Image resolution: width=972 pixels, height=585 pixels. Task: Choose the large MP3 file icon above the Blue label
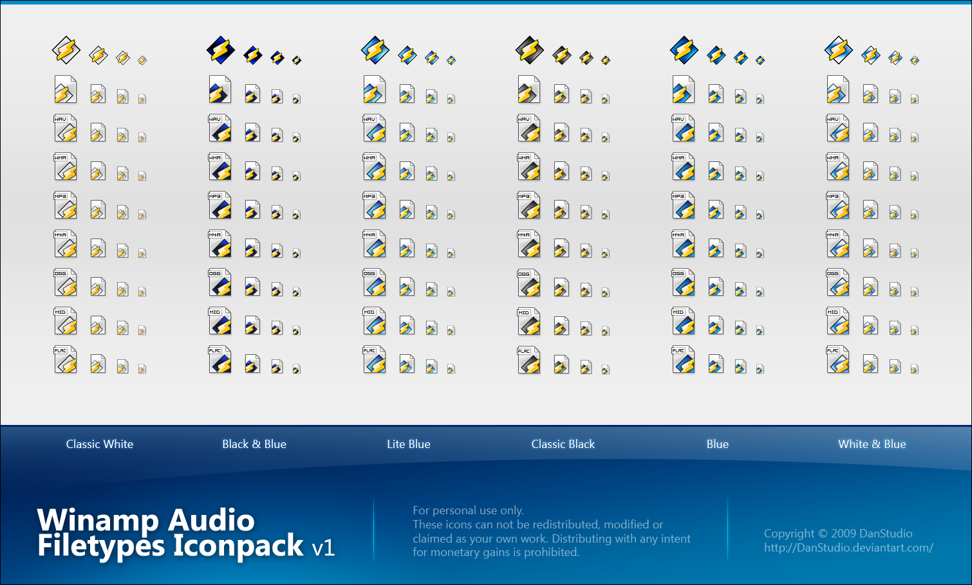pos(684,205)
